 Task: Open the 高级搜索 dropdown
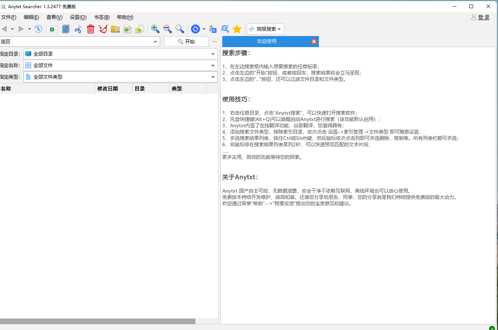click(265, 29)
